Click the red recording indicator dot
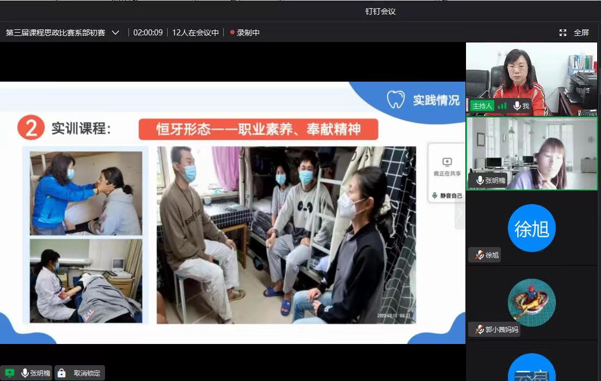The image size is (601, 381). coord(232,32)
